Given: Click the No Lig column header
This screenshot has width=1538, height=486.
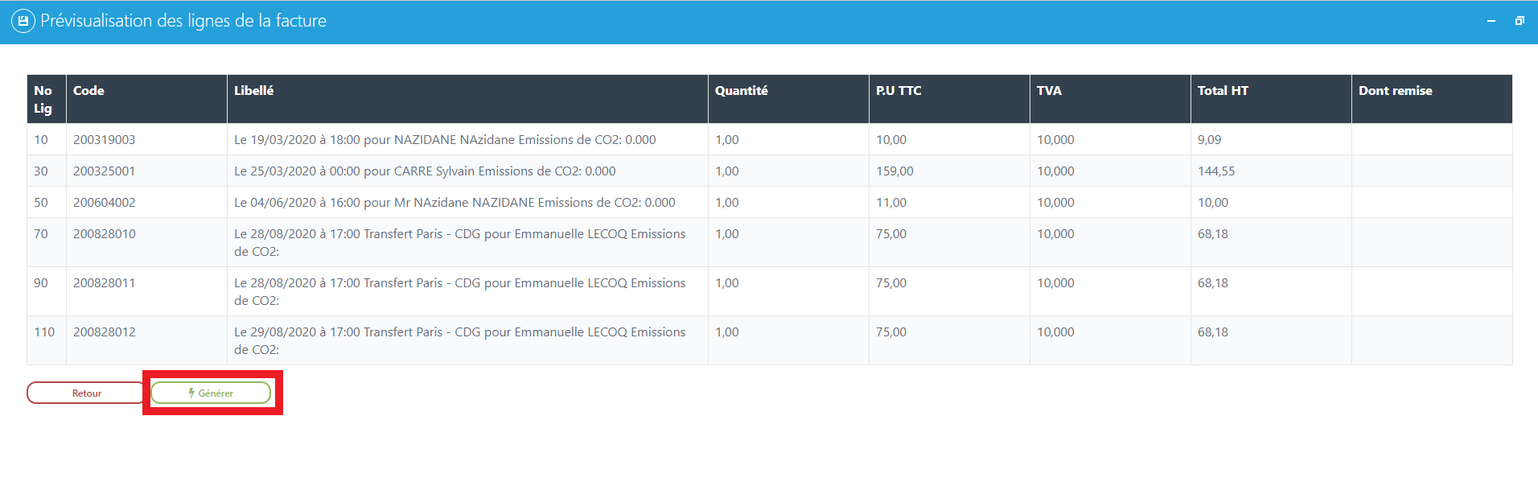Looking at the screenshot, I should click(43, 99).
